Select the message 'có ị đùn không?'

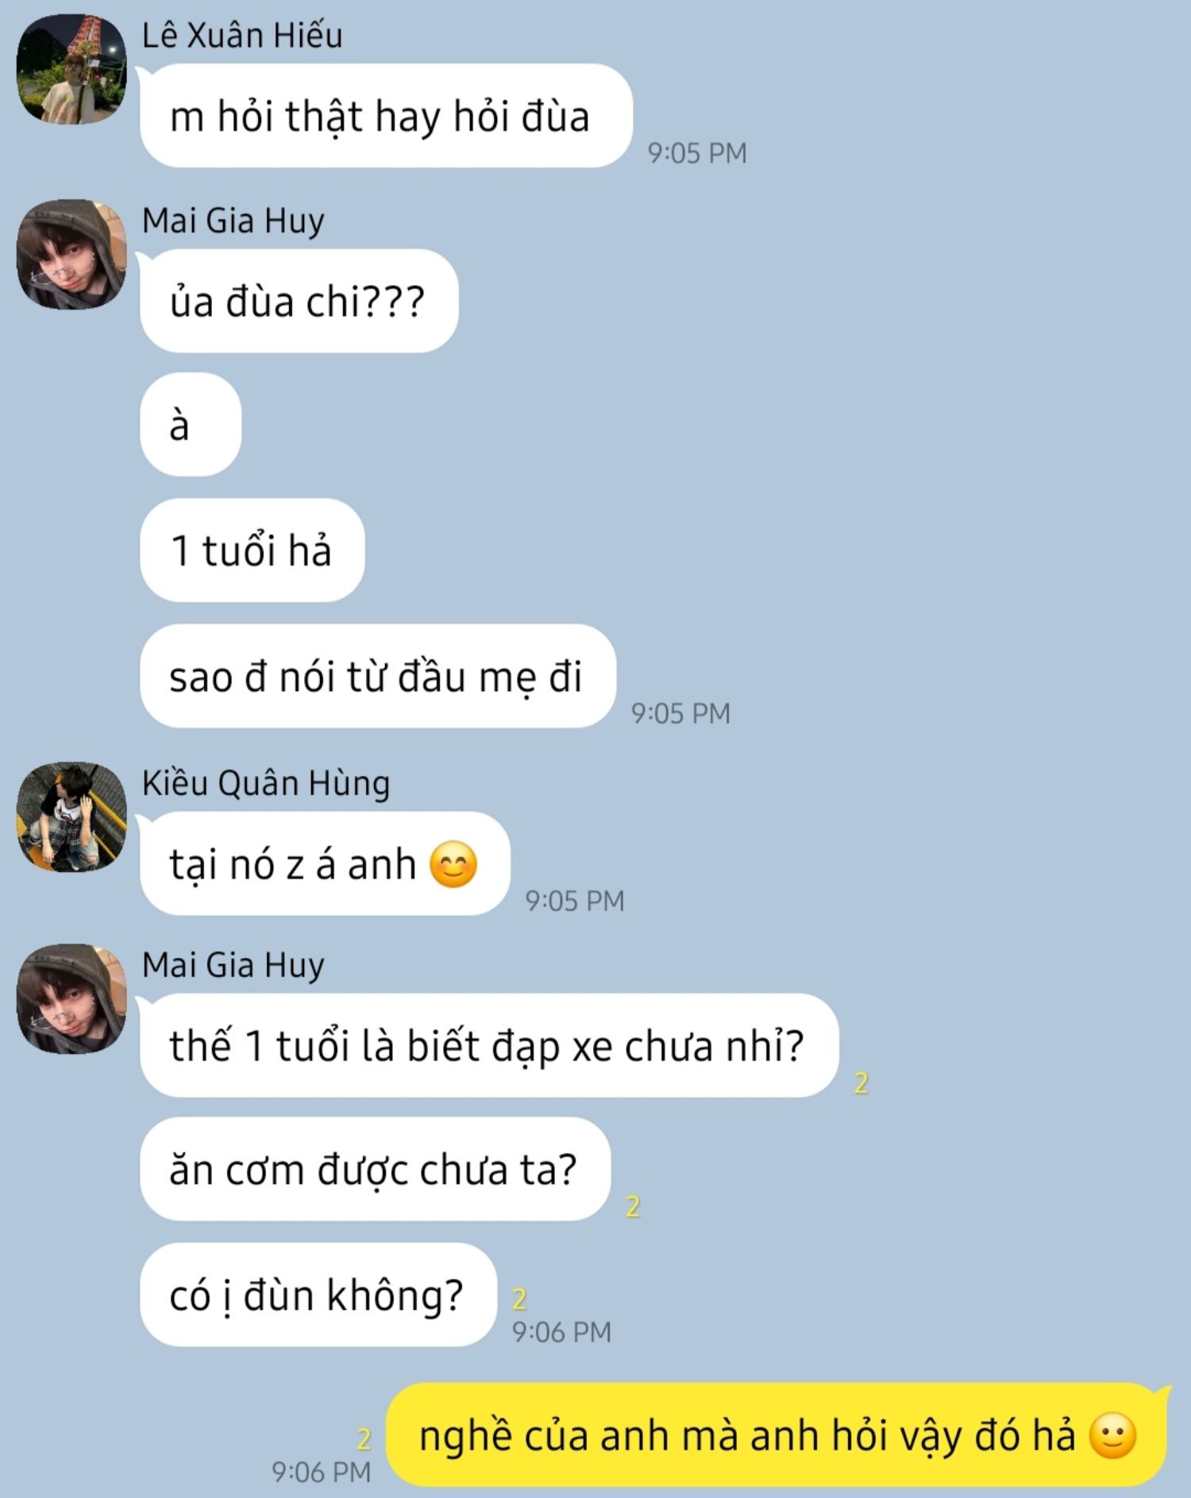tap(318, 1295)
